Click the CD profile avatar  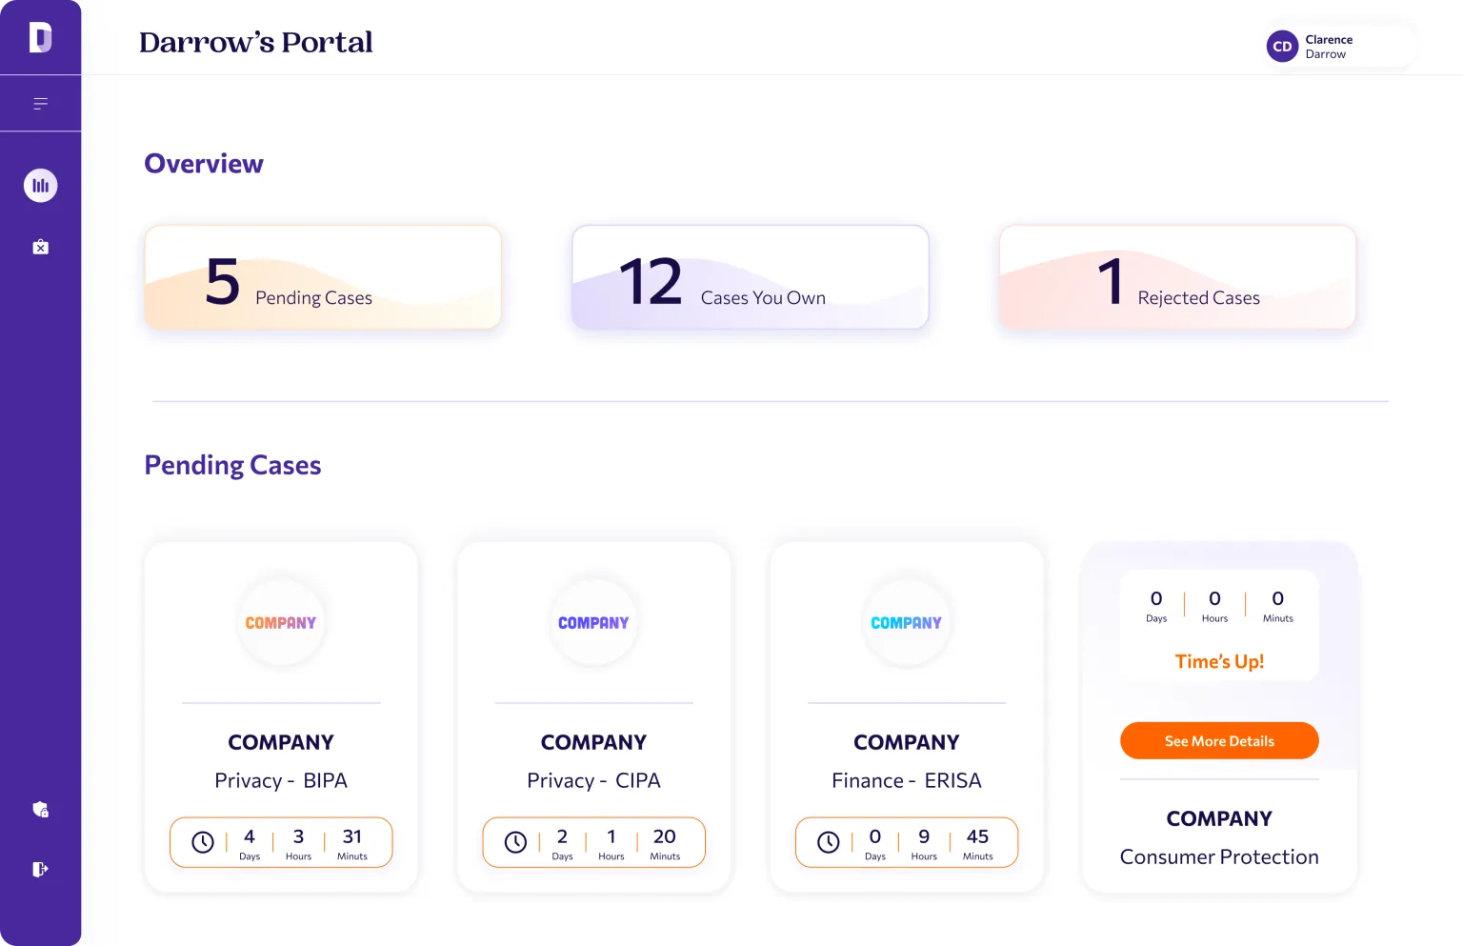click(1282, 46)
